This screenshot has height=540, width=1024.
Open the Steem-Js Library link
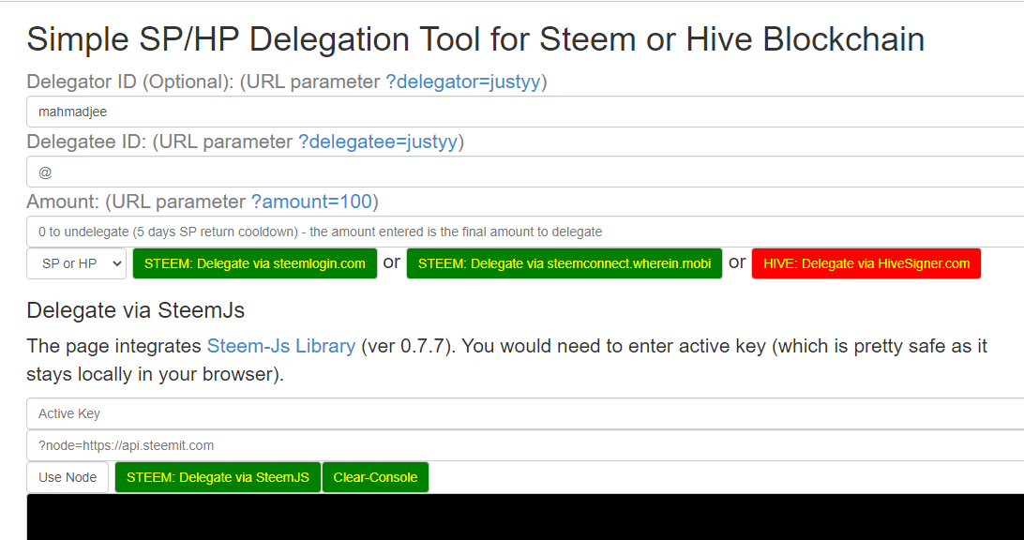[281, 345]
